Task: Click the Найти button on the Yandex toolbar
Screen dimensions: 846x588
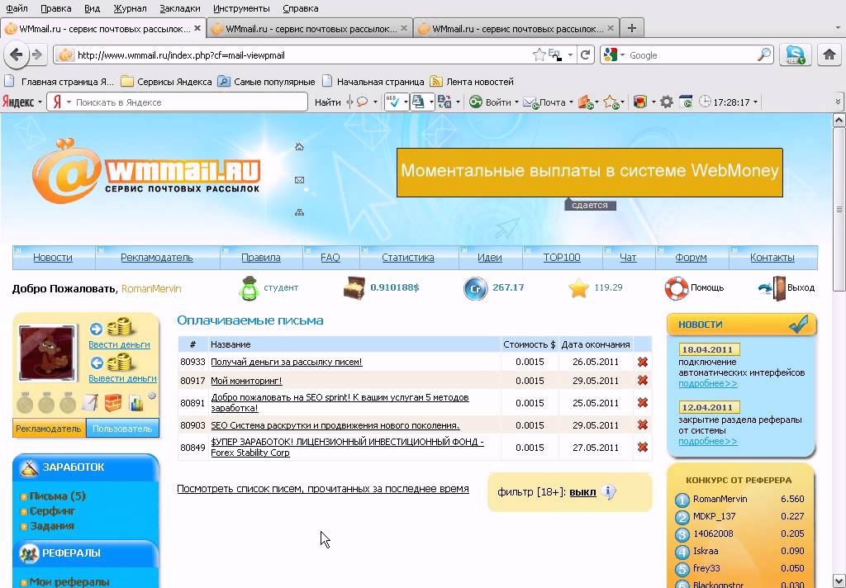Action: [x=327, y=102]
